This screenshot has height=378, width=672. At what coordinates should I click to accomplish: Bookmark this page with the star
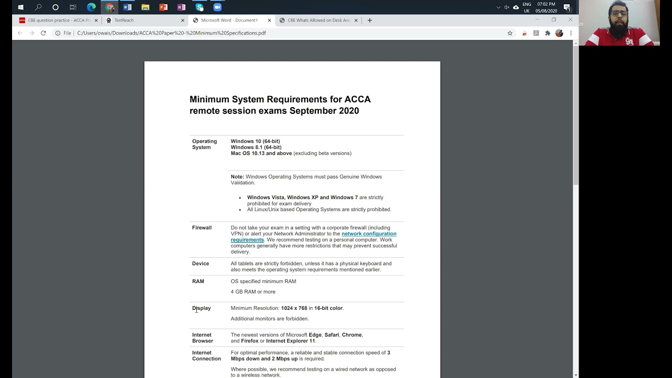(x=510, y=33)
